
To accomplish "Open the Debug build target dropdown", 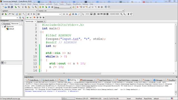I will pyautogui.click(x=63, y=7).
